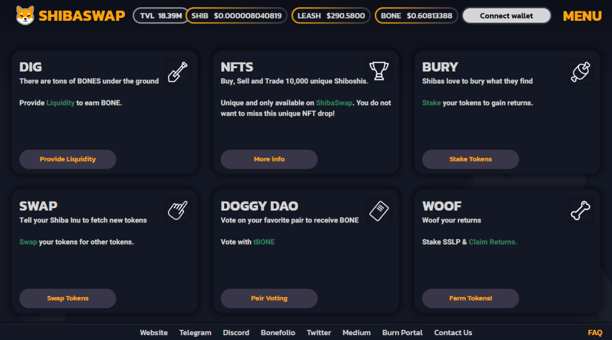
Task: Click the Provide Liquidity button
Action: (68, 159)
